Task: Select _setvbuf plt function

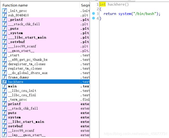Action: click(x=46, y=42)
